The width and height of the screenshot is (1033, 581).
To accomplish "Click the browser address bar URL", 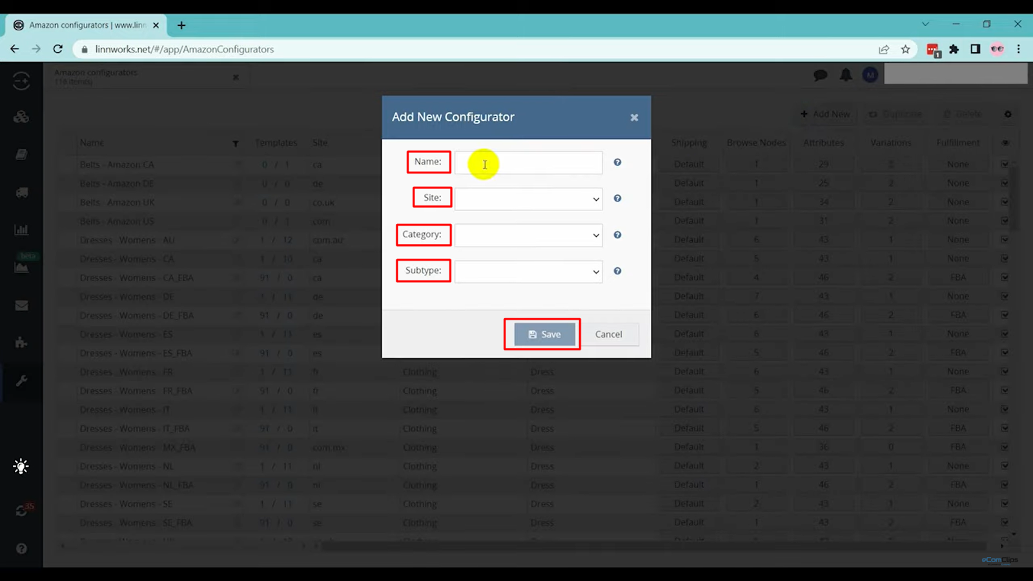I will (185, 49).
